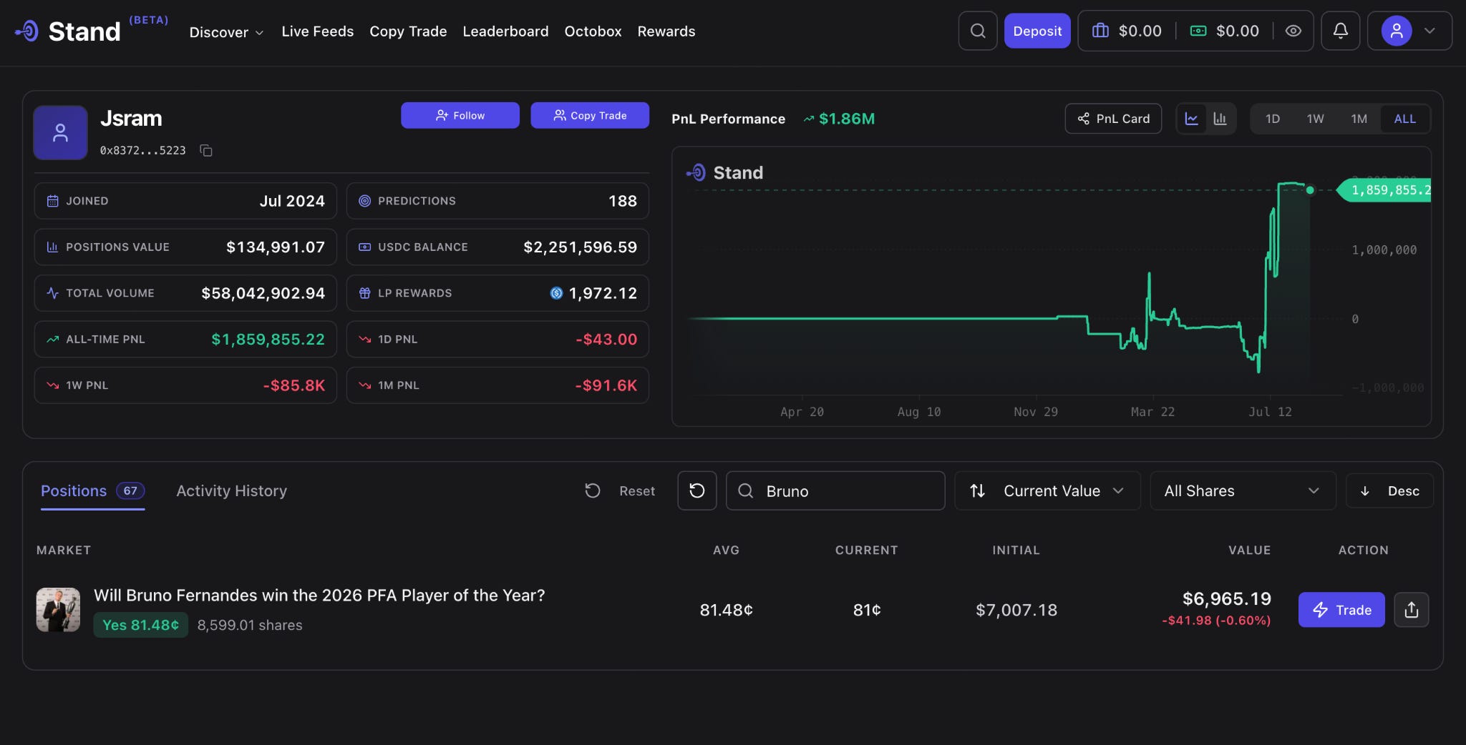Click Jsram profile avatar
This screenshot has width=1466, height=745.
click(x=61, y=132)
